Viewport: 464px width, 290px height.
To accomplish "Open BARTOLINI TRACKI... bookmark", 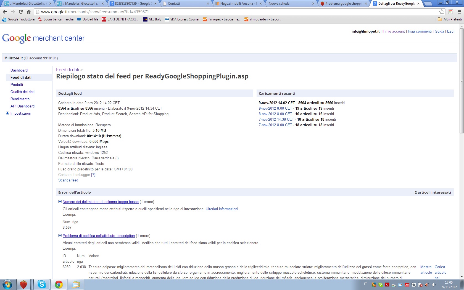I will tap(120, 19).
